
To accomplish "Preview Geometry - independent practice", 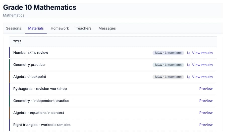I will [206, 101].
